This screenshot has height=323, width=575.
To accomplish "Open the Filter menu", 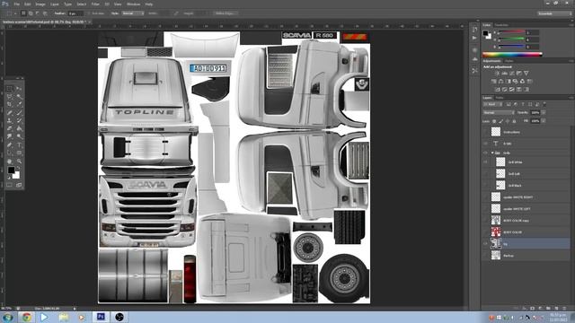I will click(x=95, y=4).
